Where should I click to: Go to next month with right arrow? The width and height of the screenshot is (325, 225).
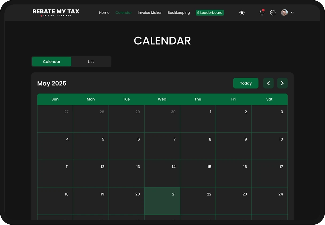pyautogui.click(x=282, y=83)
